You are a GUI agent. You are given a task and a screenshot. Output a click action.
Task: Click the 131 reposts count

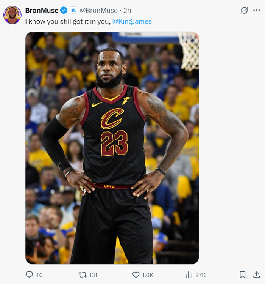click(x=93, y=275)
